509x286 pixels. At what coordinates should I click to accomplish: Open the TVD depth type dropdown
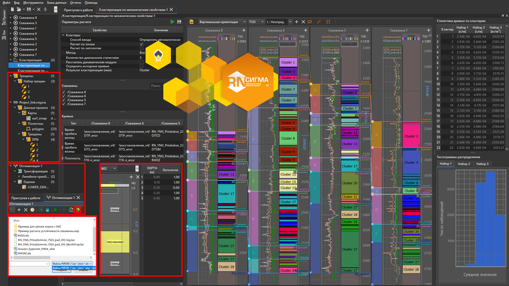pyautogui.click(x=256, y=22)
